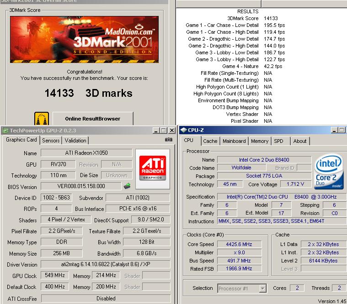347x304 pixels.
Task: Click the Code Name value Wolfdale
Action: (x=241, y=168)
